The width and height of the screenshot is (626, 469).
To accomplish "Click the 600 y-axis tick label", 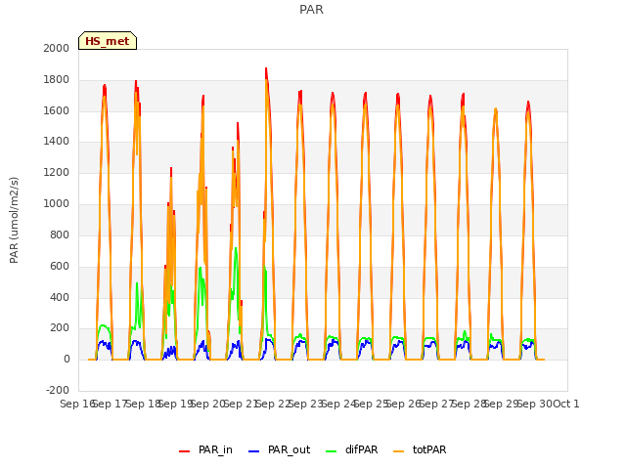I will click(x=60, y=266).
